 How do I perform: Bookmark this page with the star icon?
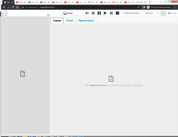(x=138, y=7)
